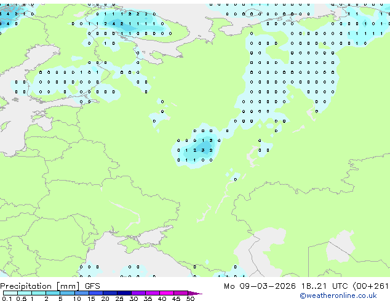The width and height of the screenshot is (390, 301).
Task: Pick the 1–2 mm legend swatch
Action: pyautogui.click(x=39, y=293)
